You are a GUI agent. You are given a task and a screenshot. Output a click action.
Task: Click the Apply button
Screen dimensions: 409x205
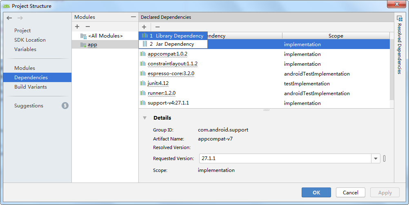pos(385,192)
